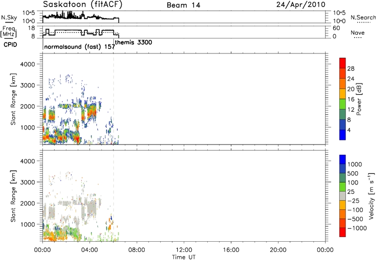Click the -25 tick on velocity colorbar
Screen dimensions: 376x260
[353, 200]
